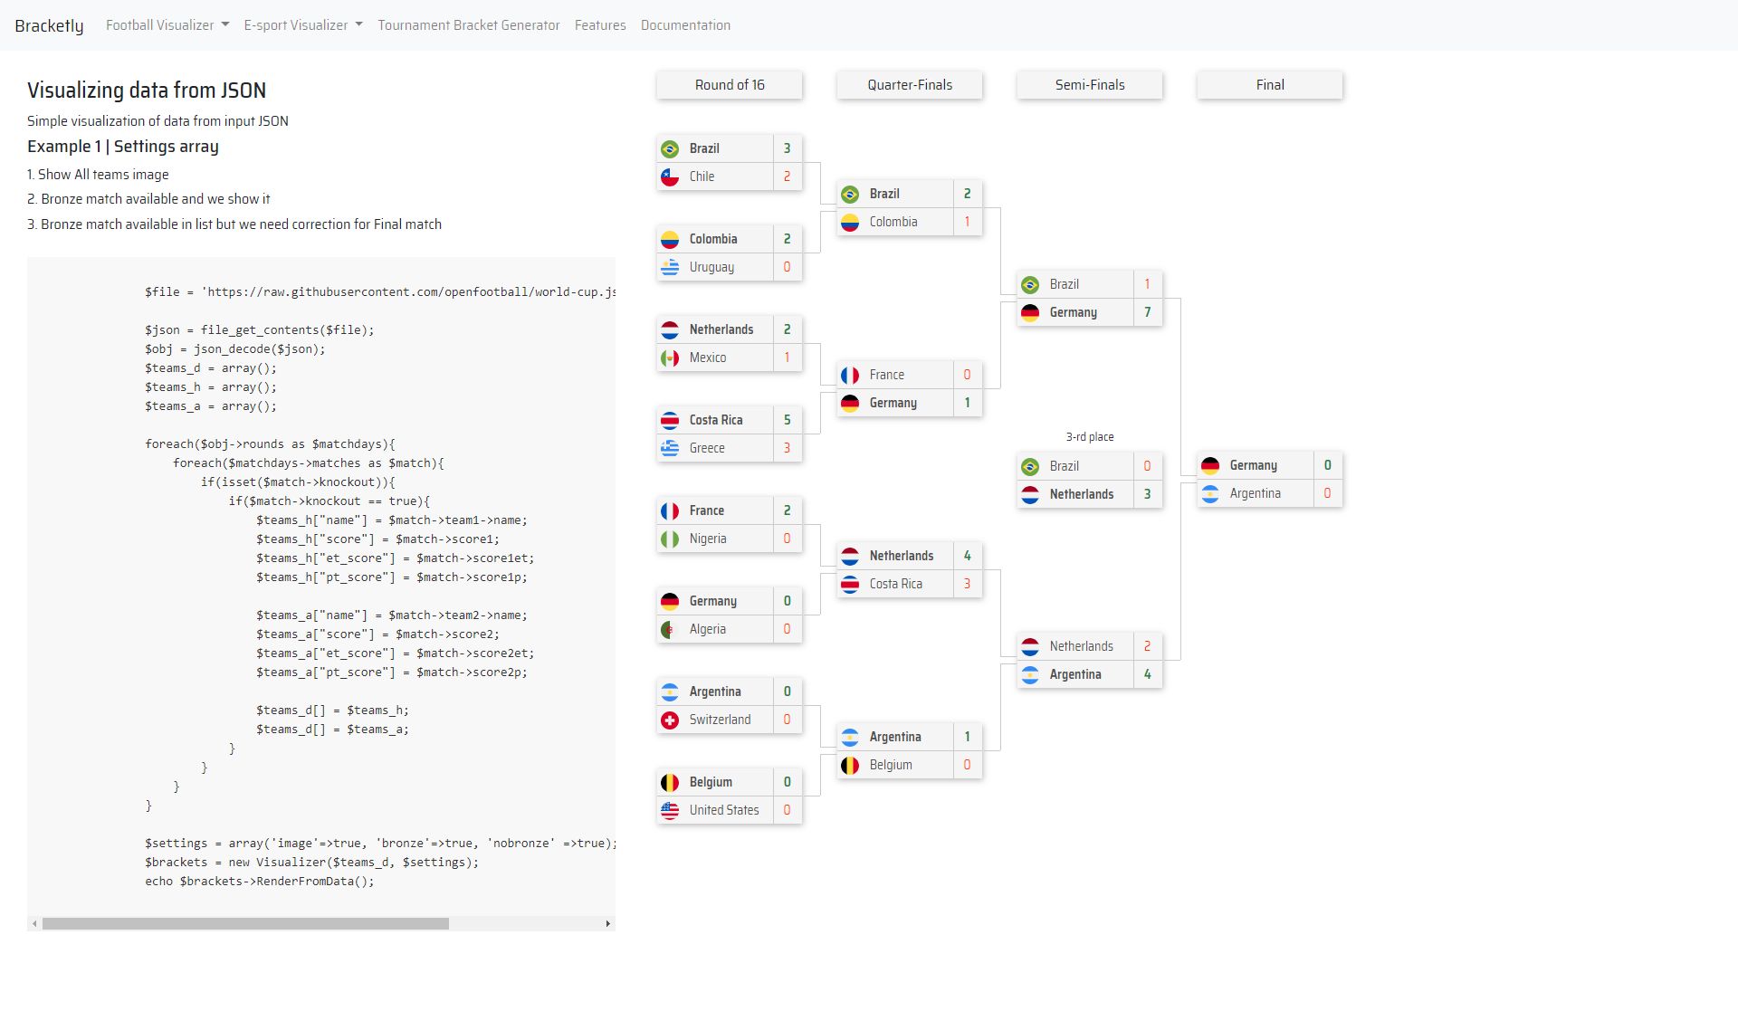1738x1011 pixels.
Task: Click the Bracketly brand logo link
Action: pos(49,25)
